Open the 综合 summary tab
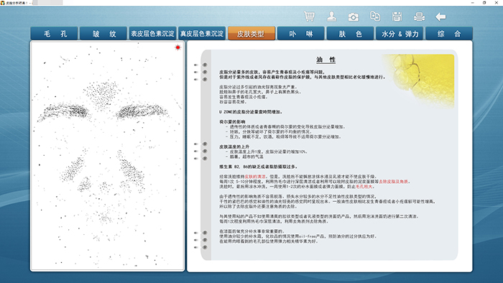 click(449, 34)
